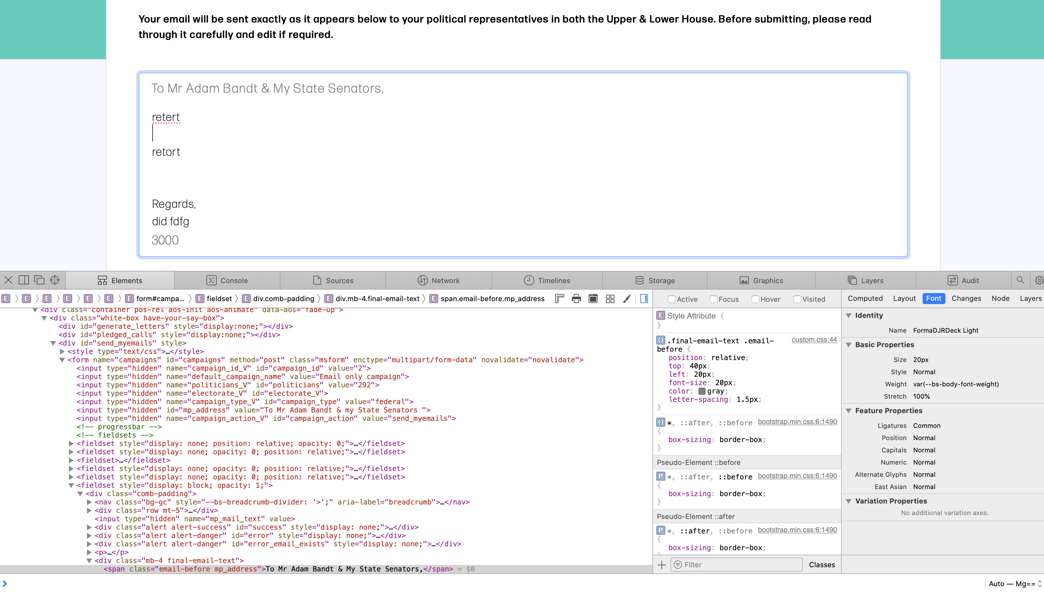This screenshot has height=592, width=1044.
Task: Click the print media styles icon
Action: [576, 299]
